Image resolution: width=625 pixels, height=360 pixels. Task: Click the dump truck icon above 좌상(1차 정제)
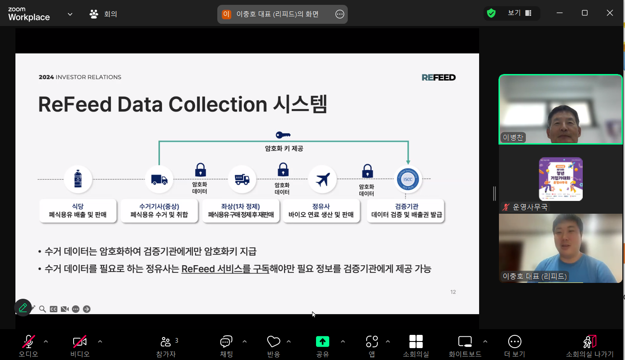coord(242,179)
